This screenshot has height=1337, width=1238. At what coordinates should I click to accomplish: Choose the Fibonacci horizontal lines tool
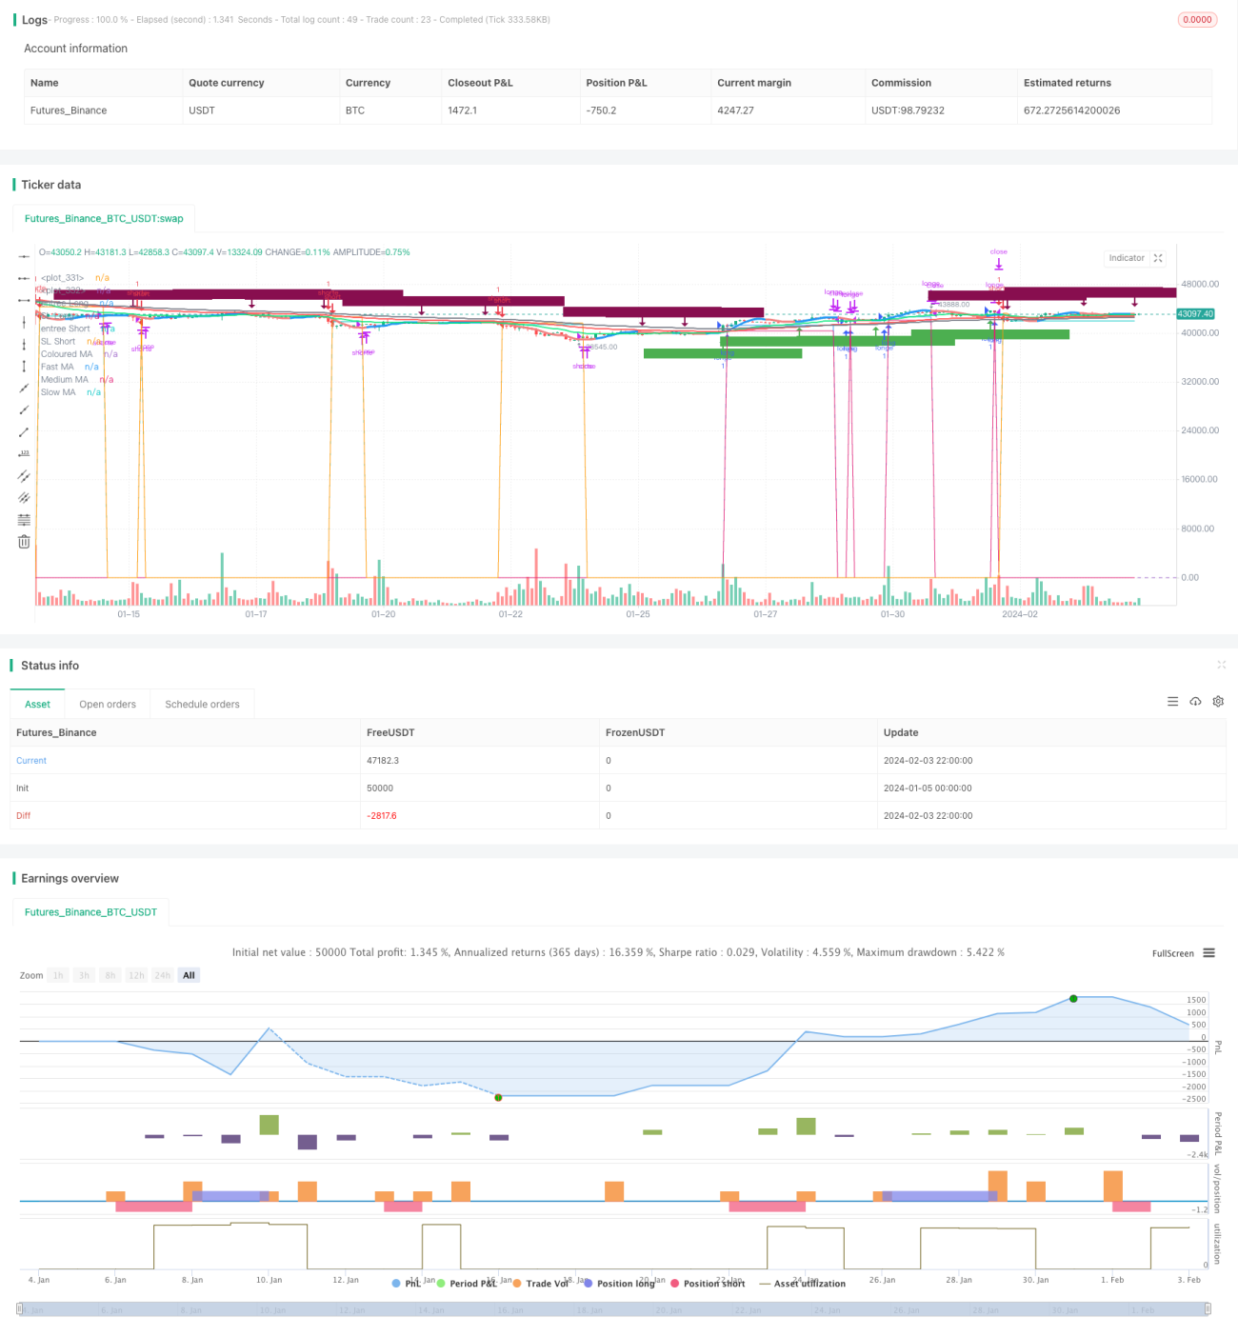click(x=24, y=520)
